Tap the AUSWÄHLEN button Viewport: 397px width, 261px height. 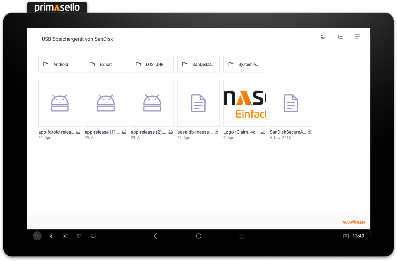click(353, 222)
